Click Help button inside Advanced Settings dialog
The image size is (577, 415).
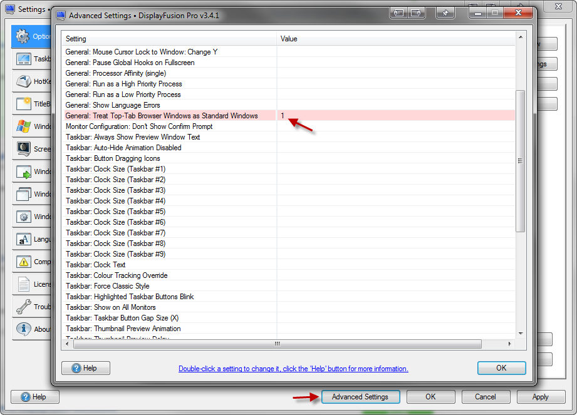pyautogui.click(x=86, y=368)
